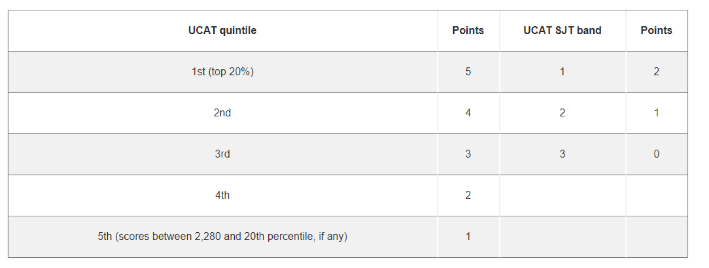This screenshot has height=268, width=709.
Task: Select SJT band 1 cell in first row
Action: click(x=562, y=71)
